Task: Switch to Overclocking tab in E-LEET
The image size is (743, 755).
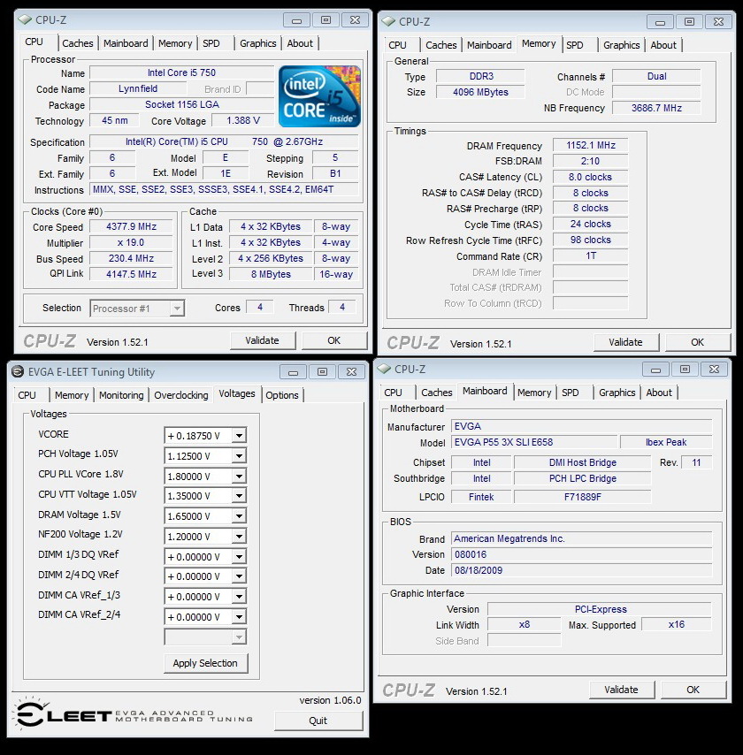Action: [181, 395]
